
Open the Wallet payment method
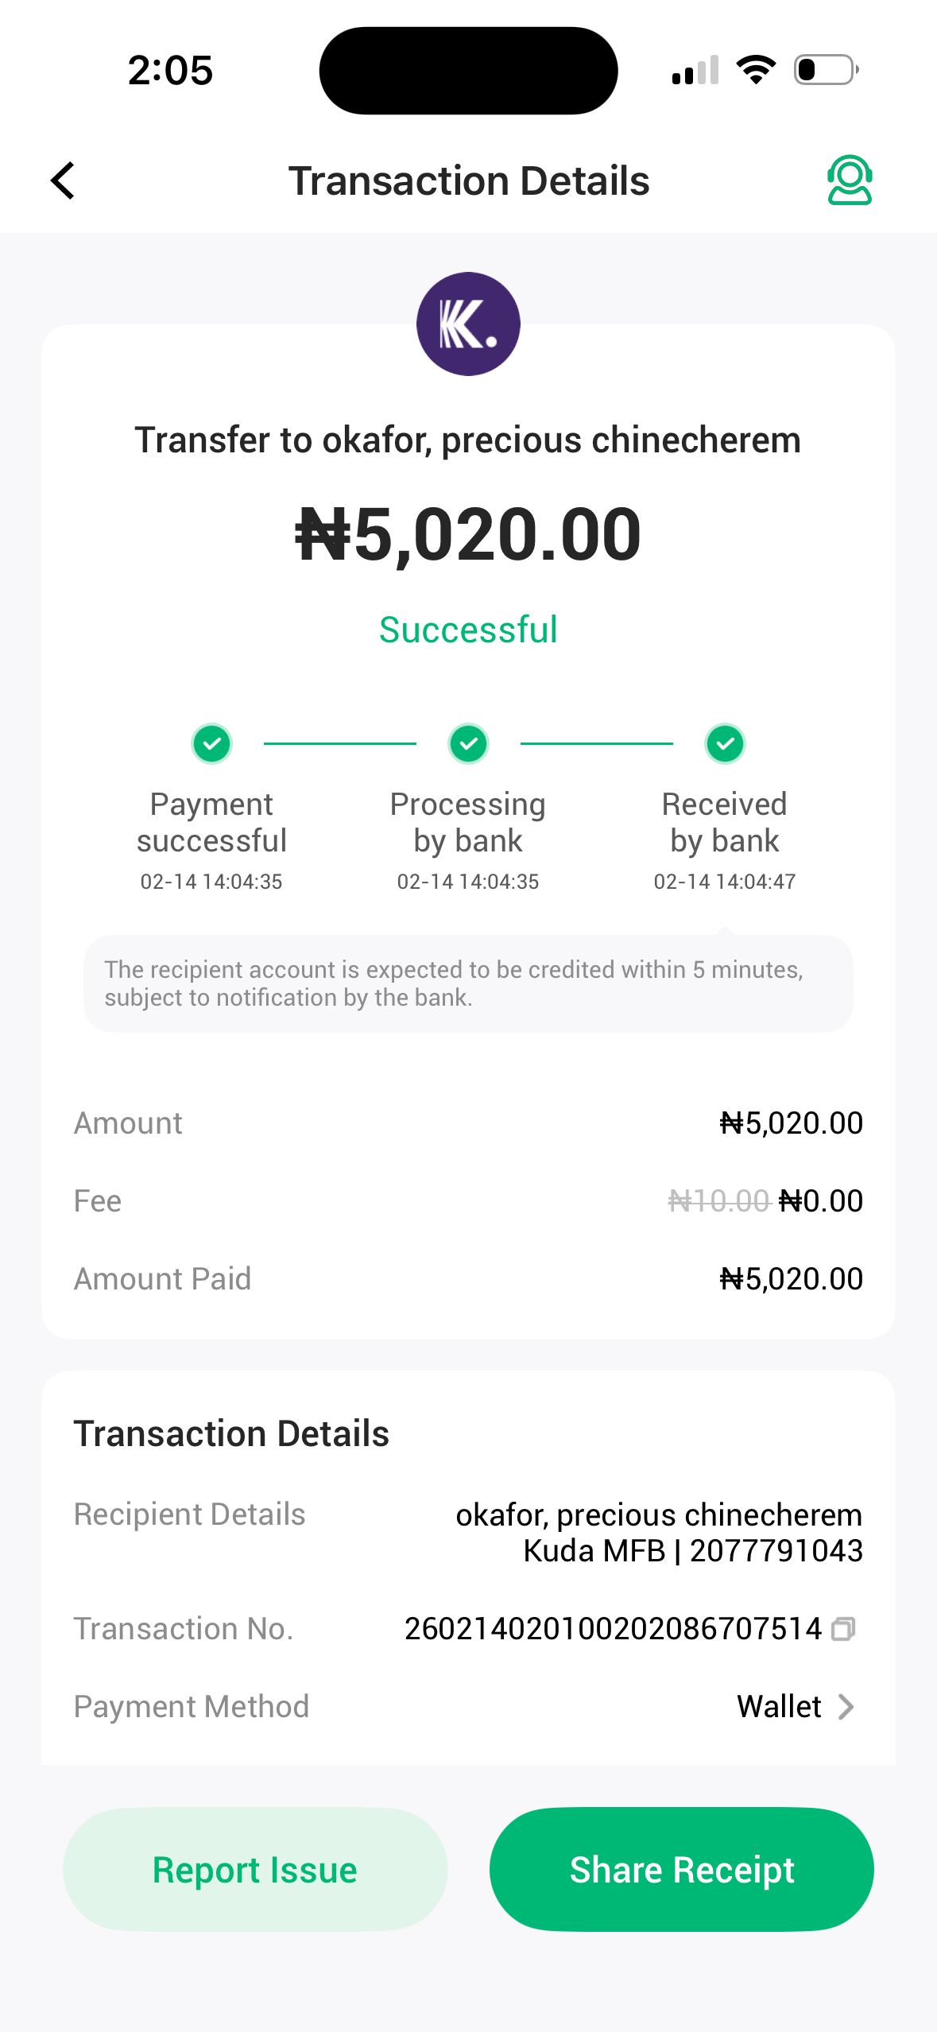[779, 1707]
